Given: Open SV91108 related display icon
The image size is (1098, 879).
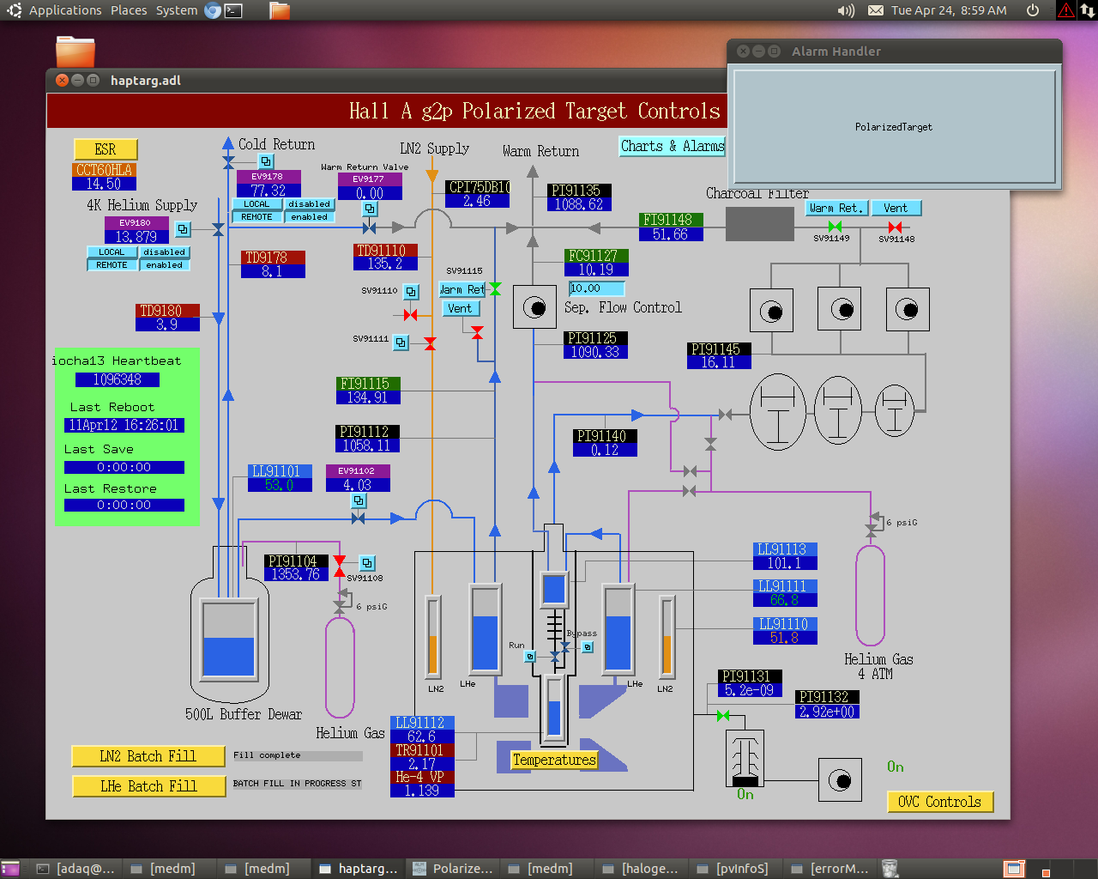Looking at the screenshot, I should tap(367, 563).
